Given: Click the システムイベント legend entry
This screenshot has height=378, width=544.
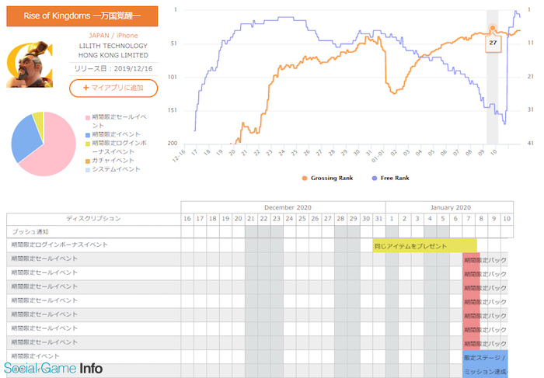Looking at the screenshot, I should click(x=113, y=169).
